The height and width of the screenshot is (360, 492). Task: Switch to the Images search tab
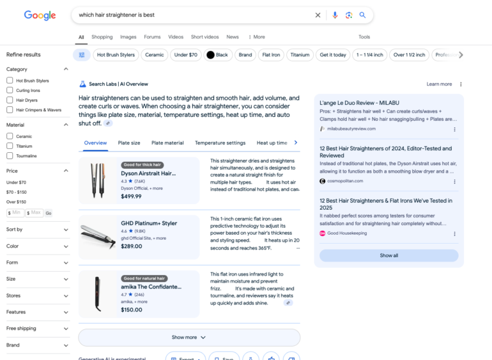point(128,36)
